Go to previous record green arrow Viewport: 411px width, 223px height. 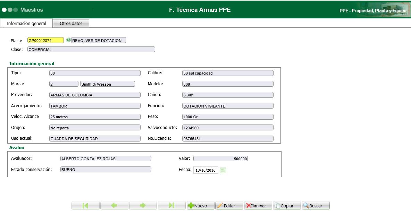[114, 206]
